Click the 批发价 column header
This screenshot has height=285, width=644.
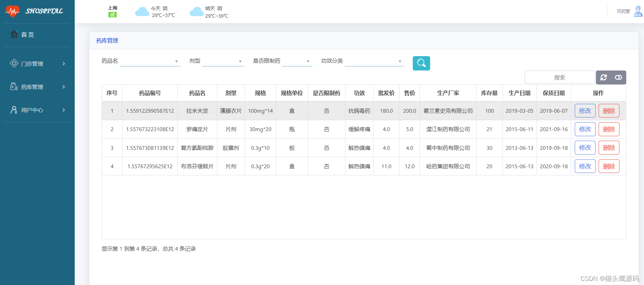[386, 93]
